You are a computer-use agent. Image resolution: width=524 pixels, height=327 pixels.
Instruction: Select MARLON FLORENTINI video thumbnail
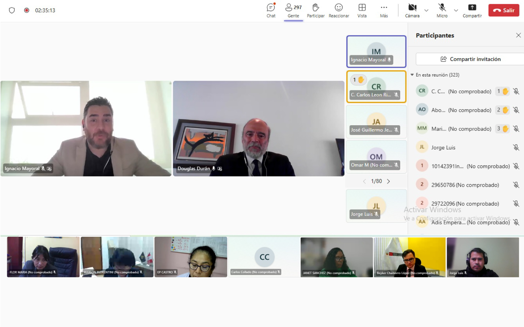tap(117, 257)
